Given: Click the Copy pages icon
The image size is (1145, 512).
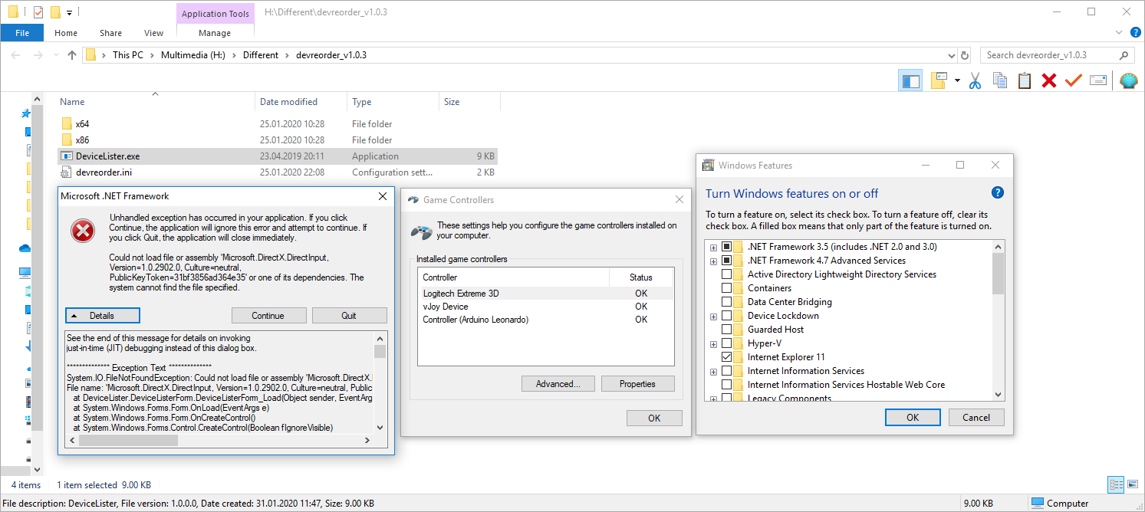Looking at the screenshot, I should pos(999,80).
